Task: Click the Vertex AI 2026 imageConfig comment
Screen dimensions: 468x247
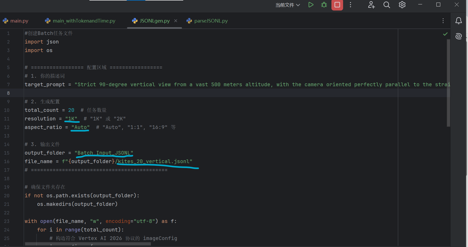Action: pos(113,238)
